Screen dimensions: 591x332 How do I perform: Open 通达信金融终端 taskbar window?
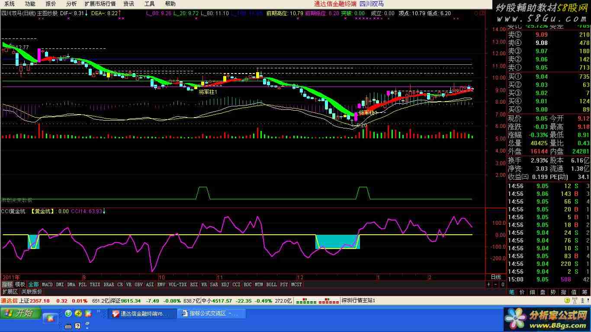coord(142,313)
